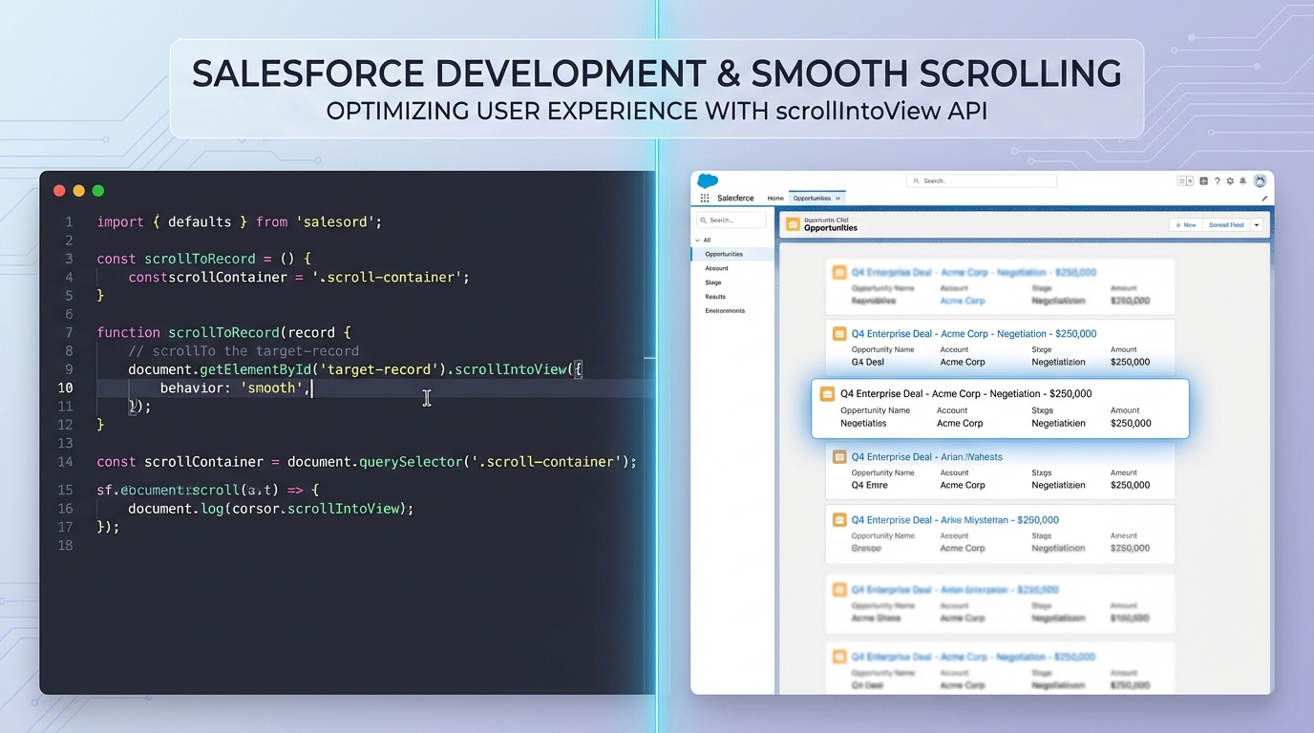The image size is (1314, 733).
Task: Click the orange Opportunities object icon in header
Action: 794,224
